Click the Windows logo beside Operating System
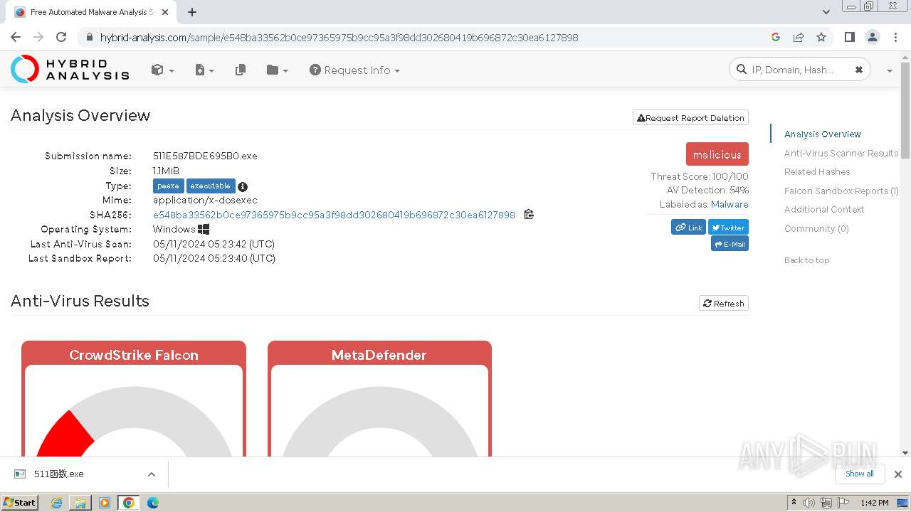911x512 pixels. point(204,229)
